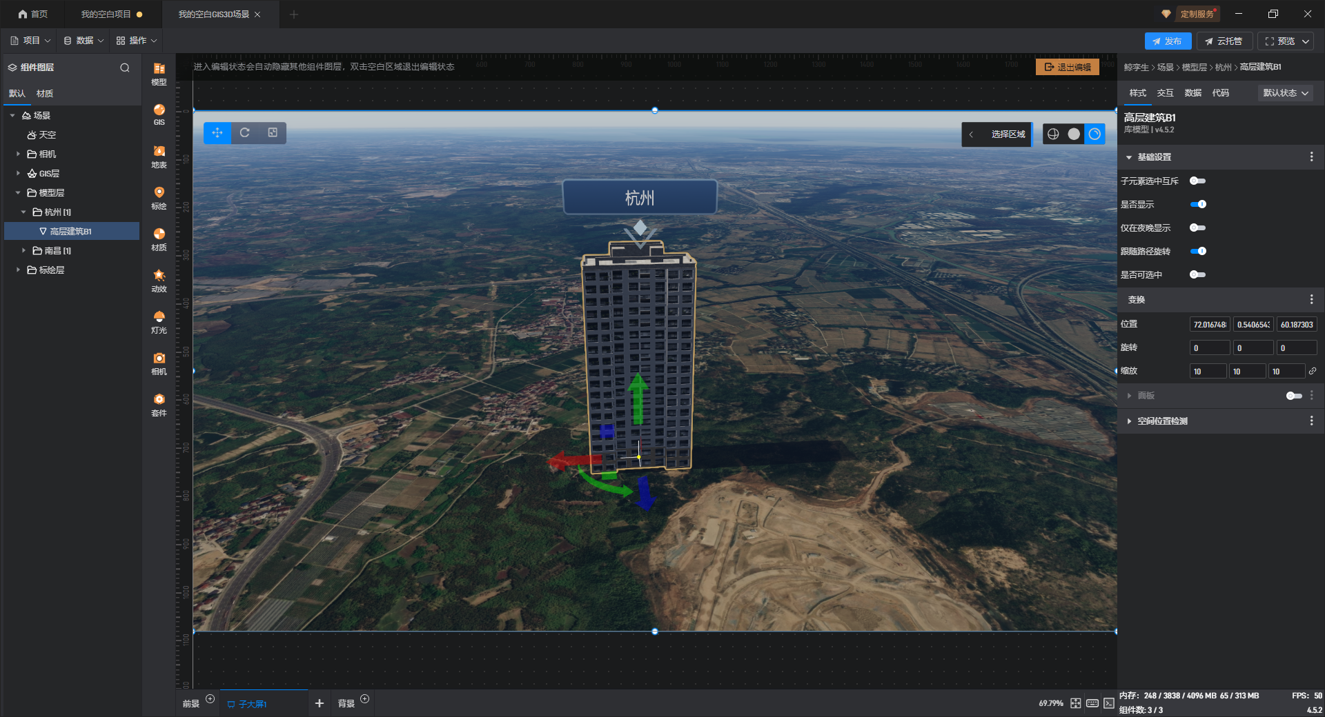This screenshot has width=1325, height=717.
Task: Go back with the arrow left of 选择区域
Action: (x=971, y=134)
